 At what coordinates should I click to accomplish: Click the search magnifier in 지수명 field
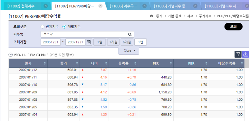click(x=130, y=34)
